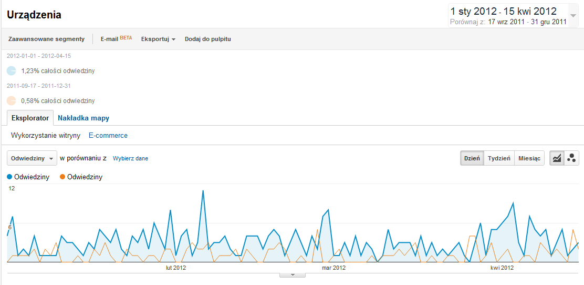Select Dzień time granularity
Image resolution: width=584 pixels, height=285 pixels.
[472, 158]
